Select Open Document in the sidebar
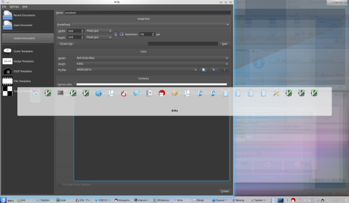The width and height of the screenshot is (349, 203). (x=28, y=25)
